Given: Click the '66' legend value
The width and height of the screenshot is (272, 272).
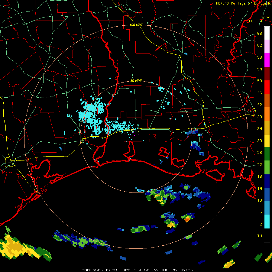Looking at the screenshot, I should click(x=260, y=33).
